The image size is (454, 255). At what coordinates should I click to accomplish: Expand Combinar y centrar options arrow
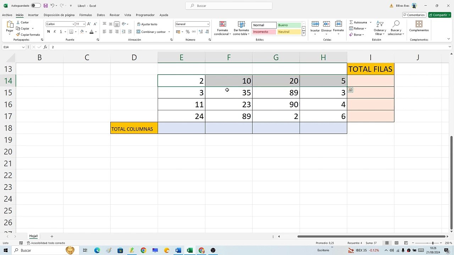click(x=169, y=32)
